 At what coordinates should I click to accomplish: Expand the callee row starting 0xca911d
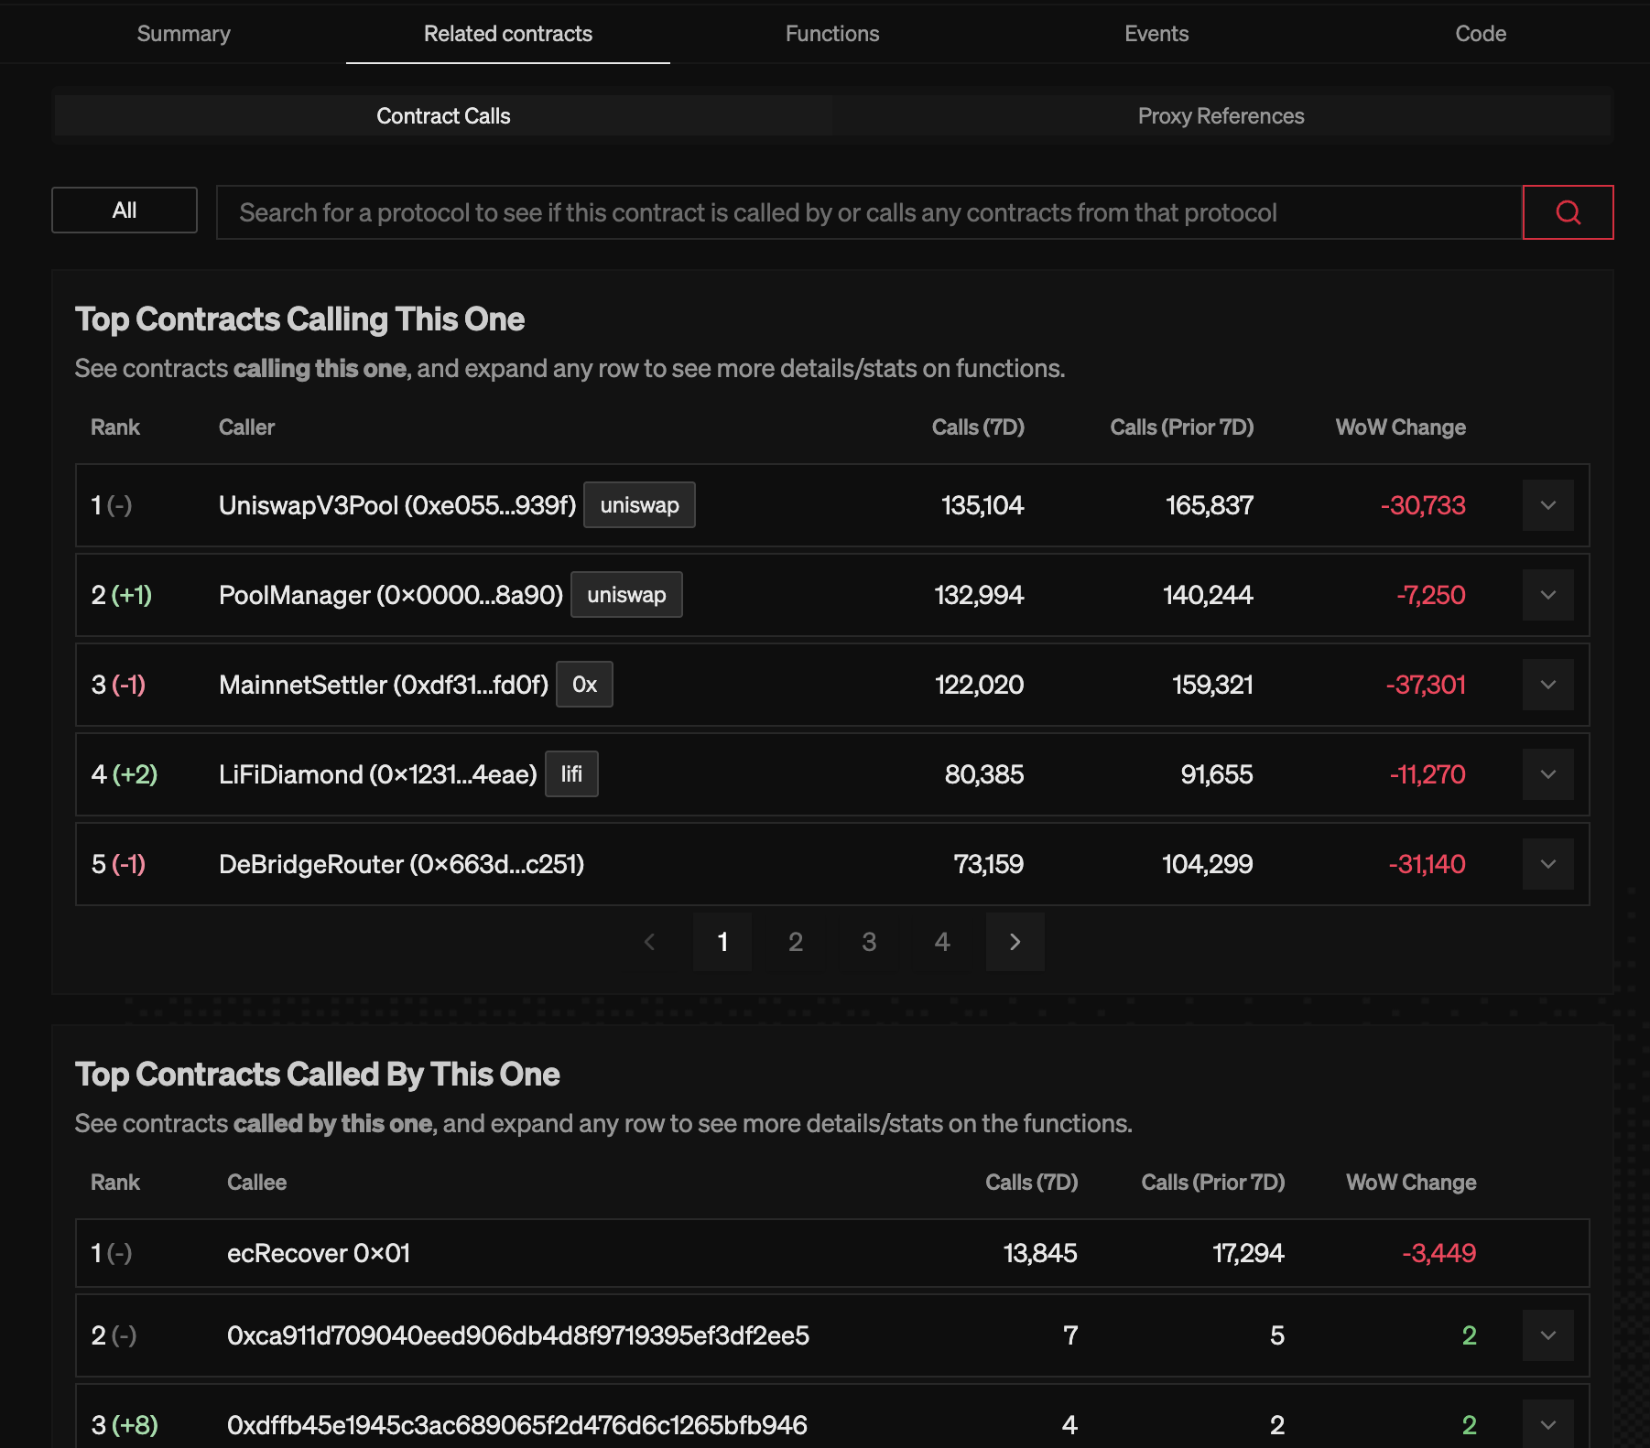tap(1547, 1335)
